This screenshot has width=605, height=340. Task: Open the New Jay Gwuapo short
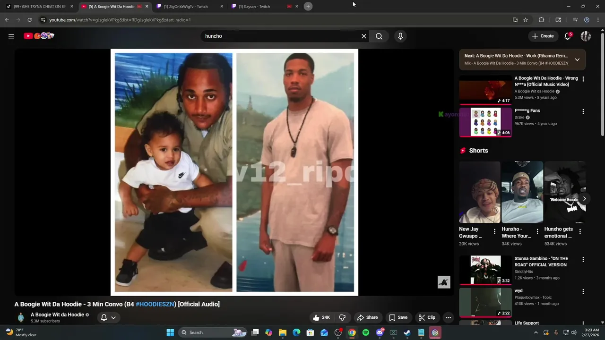click(x=479, y=192)
